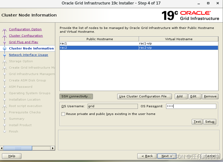This screenshot has width=223, height=162.
Task: Run SSH Setup for the nodes
Action: pos(210,122)
